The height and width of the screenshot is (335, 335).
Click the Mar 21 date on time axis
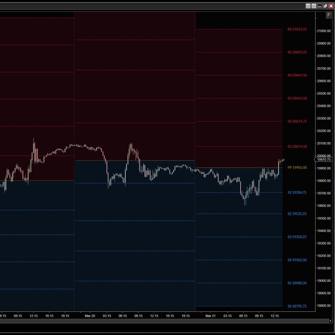click(211, 316)
